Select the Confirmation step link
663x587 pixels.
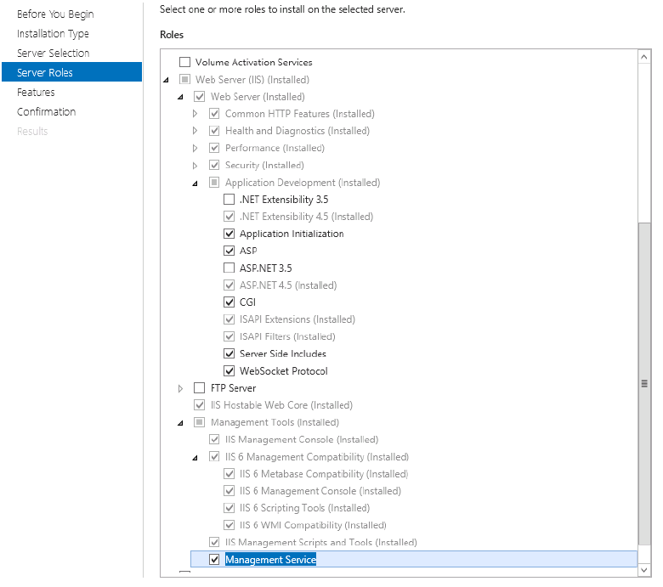click(47, 111)
